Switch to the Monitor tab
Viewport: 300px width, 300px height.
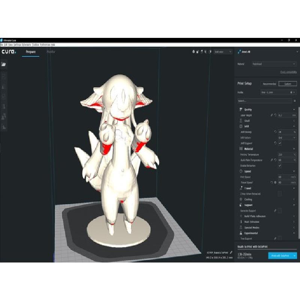pyautogui.click(x=51, y=52)
